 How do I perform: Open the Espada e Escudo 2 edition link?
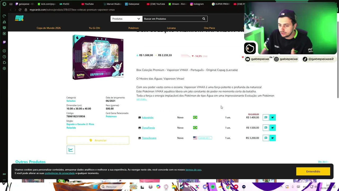(x=80, y=126)
